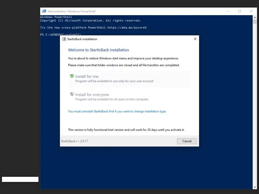Click the 'StartIsBack++ 2.9.17' version text
Viewport: 259px width, 194px height.
(x=74, y=141)
